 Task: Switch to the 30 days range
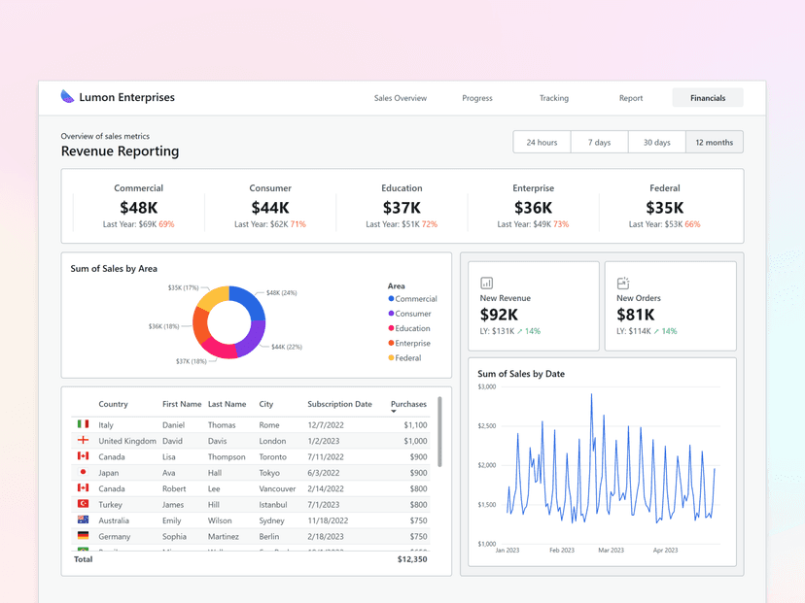click(656, 142)
